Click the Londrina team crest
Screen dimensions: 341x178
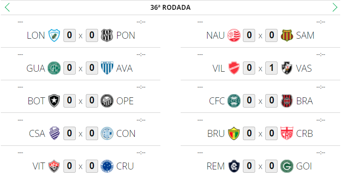click(x=54, y=35)
